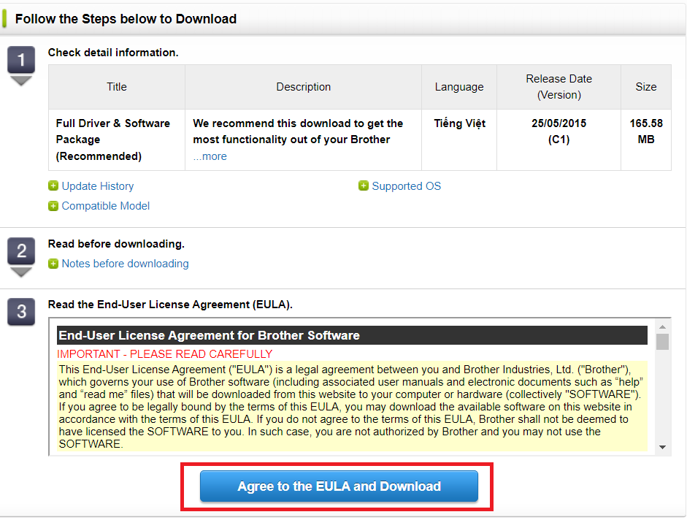Click the green plus icon beside Supported OS

pos(364,186)
